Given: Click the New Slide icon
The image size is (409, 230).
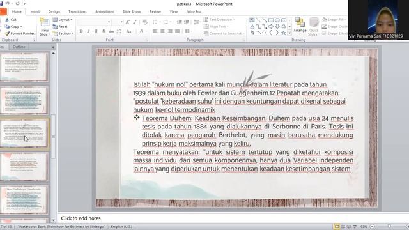Looking at the screenshot, I should tap(45, 23).
